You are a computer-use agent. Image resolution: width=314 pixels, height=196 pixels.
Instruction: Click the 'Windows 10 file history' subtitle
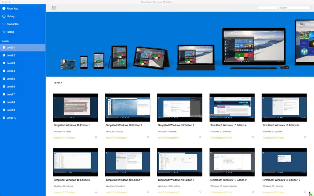point(169,186)
